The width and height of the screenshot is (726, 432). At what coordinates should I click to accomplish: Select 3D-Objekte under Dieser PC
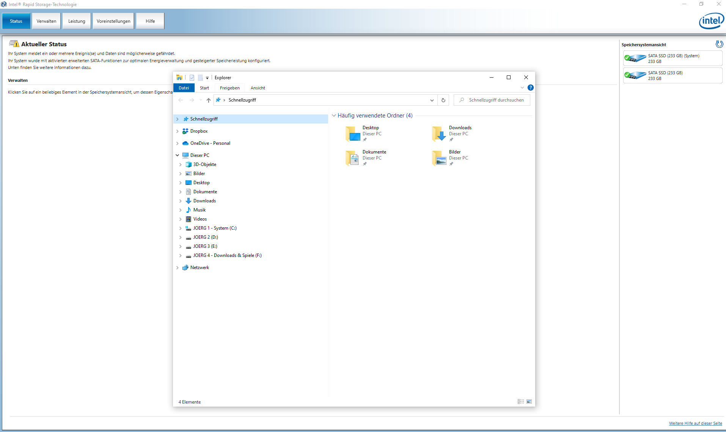pyautogui.click(x=205, y=164)
